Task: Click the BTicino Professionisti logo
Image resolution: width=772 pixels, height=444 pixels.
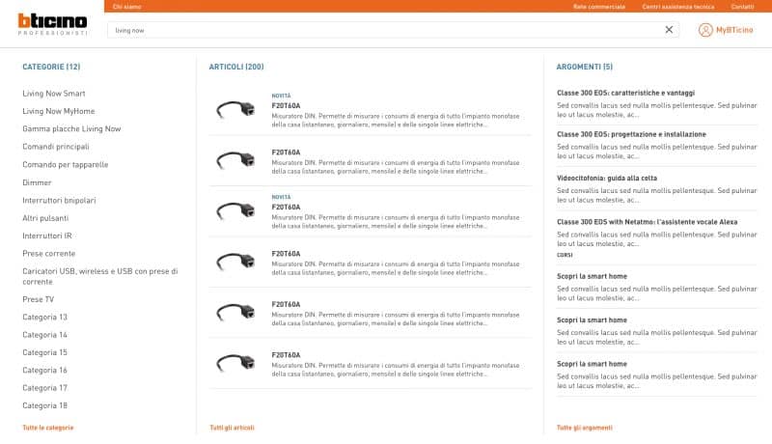Action: click(53, 24)
